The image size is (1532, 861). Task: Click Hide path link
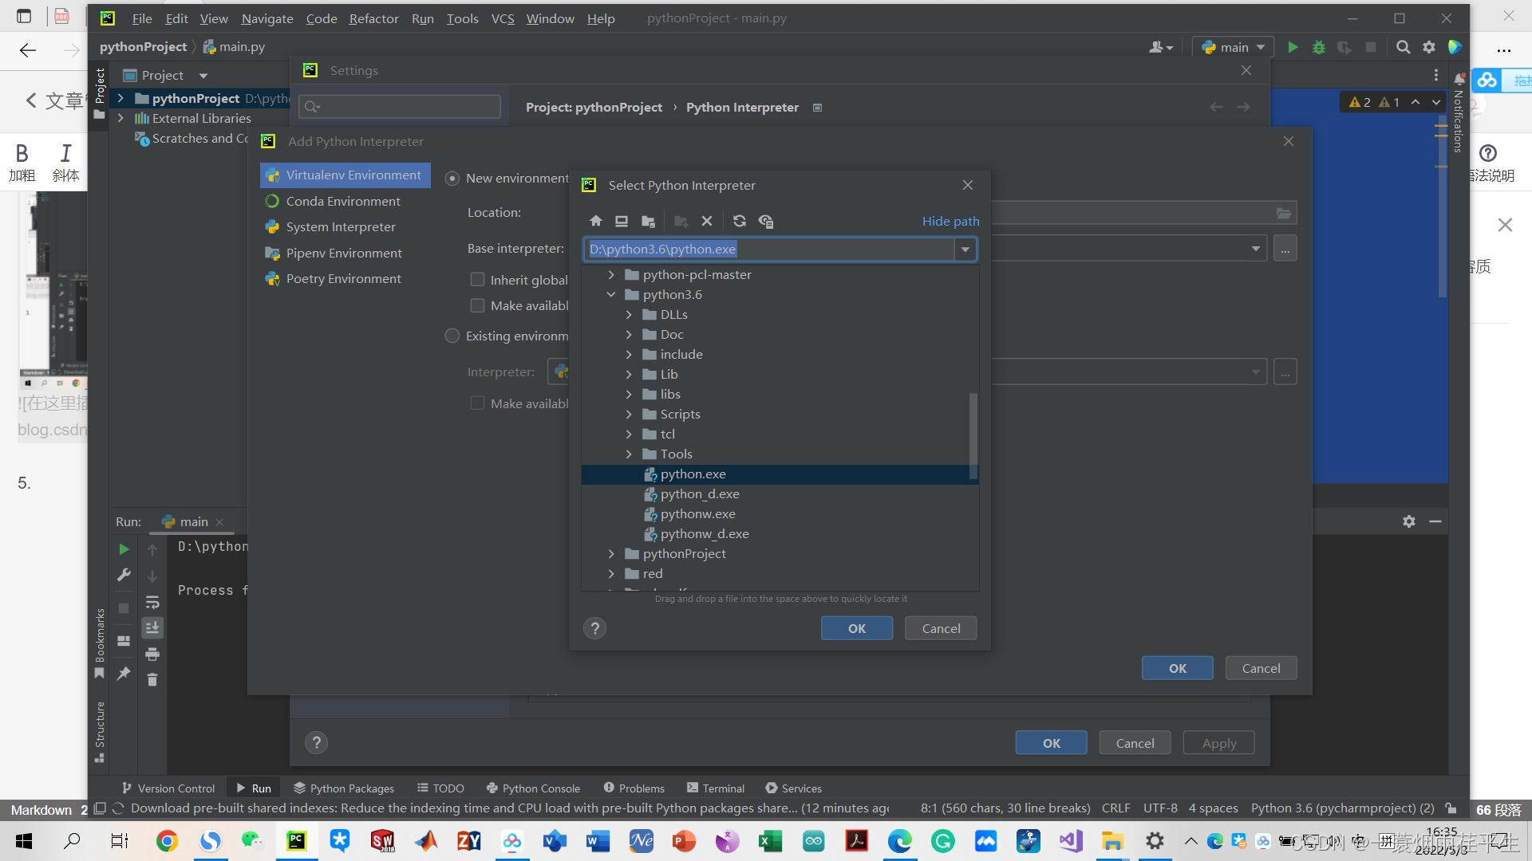pyautogui.click(x=950, y=221)
